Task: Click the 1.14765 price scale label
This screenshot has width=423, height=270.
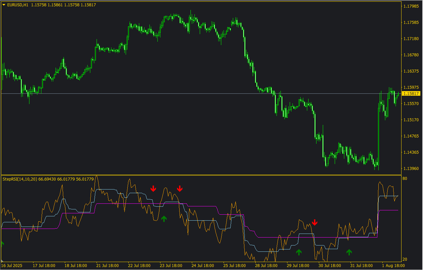Action: click(410, 136)
